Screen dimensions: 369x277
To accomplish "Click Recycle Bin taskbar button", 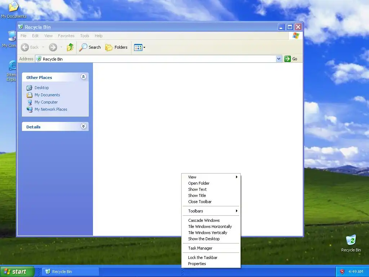I will [71, 272].
